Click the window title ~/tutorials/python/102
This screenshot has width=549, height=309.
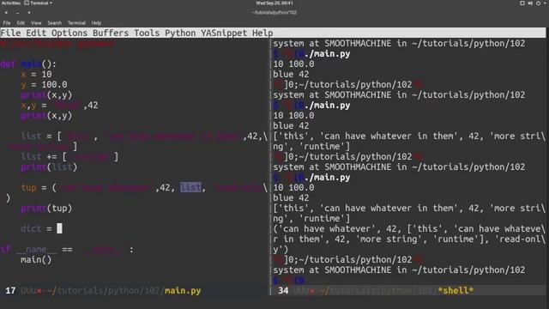coord(274,13)
